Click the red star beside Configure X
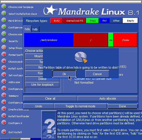This screenshot has width=142, height=140. pos(4,123)
